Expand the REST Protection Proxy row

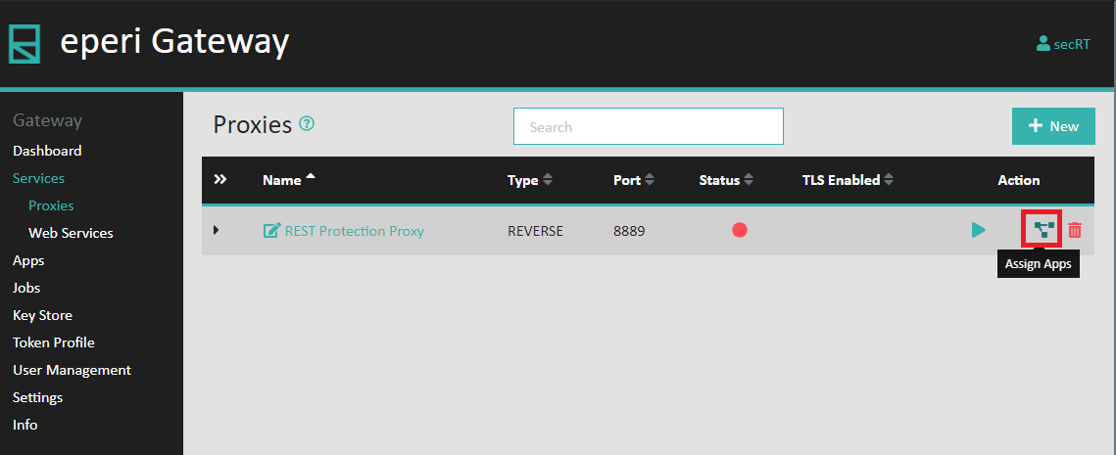pyautogui.click(x=217, y=230)
